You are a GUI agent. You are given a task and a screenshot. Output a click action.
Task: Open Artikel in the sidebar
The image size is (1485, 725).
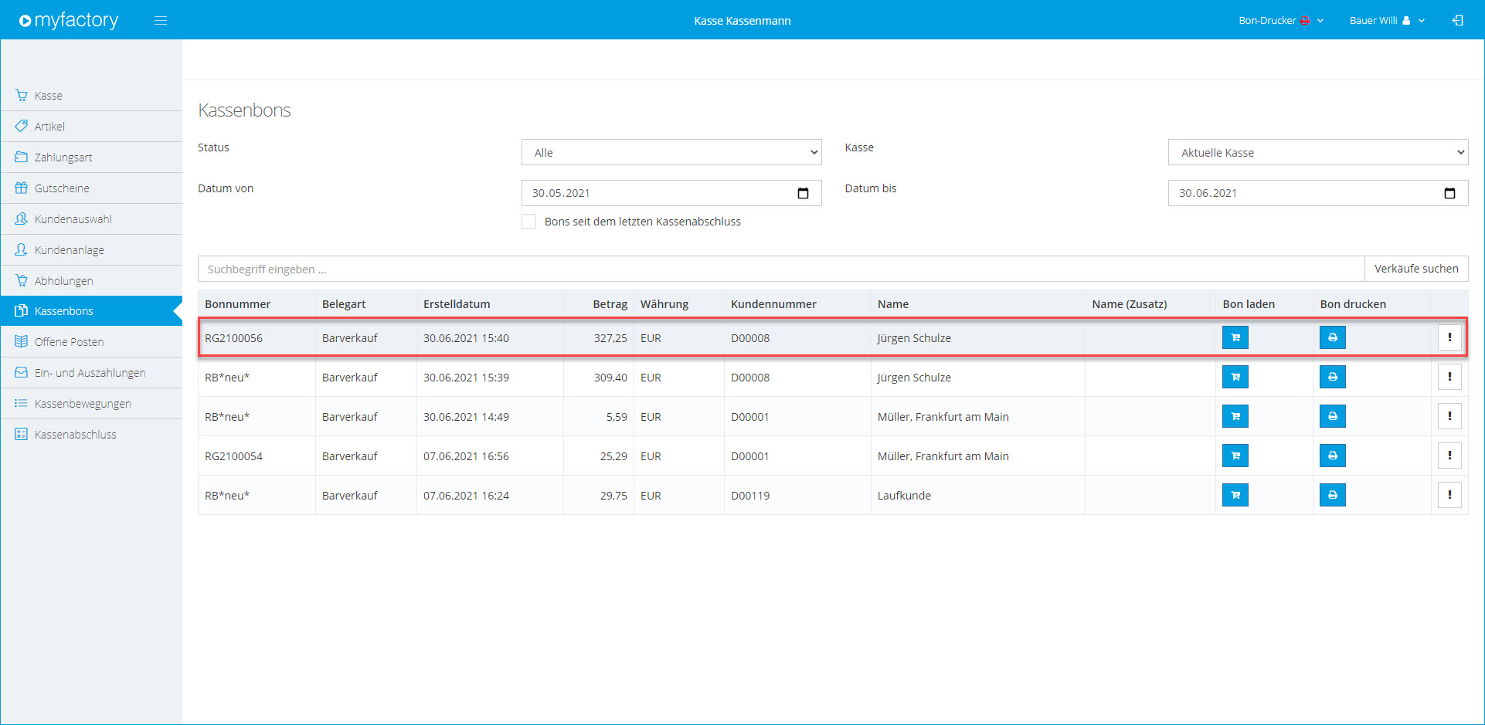click(x=91, y=127)
